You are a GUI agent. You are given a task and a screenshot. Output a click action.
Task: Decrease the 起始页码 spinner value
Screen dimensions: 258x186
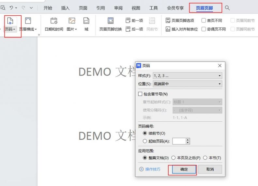tap(188, 143)
